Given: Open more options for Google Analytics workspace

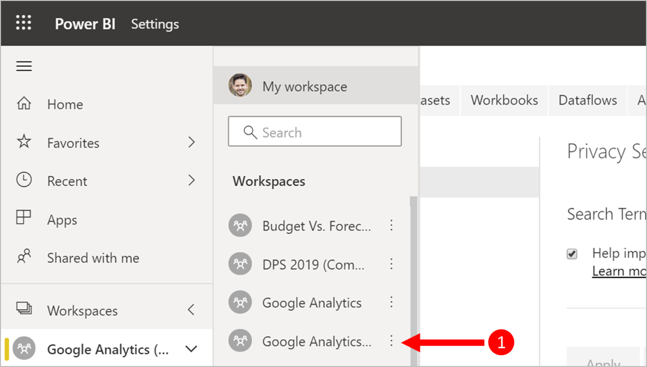Looking at the screenshot, I should 391,302.
